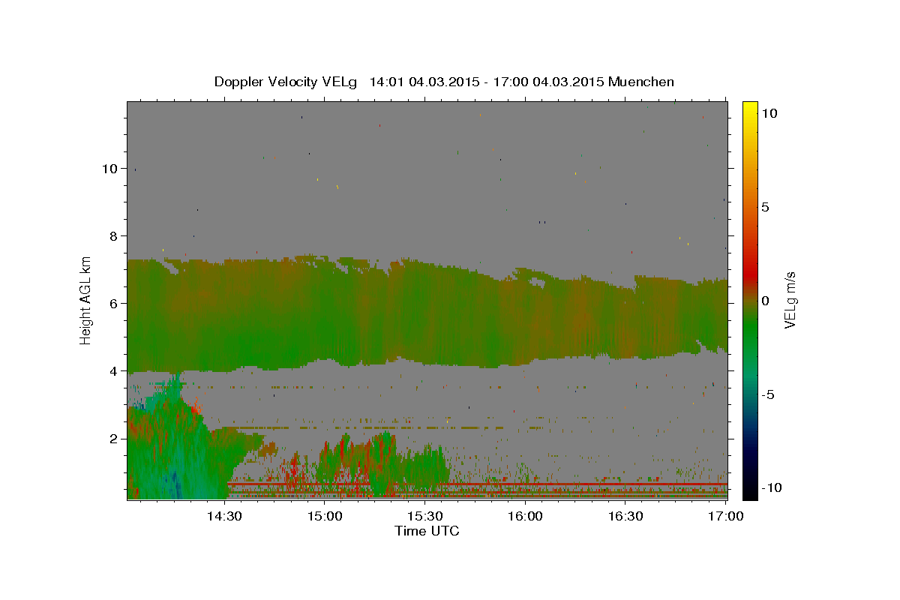
Task: Click the '6' height axis label
Action: [112, 304]
